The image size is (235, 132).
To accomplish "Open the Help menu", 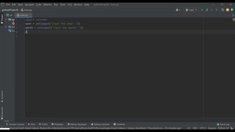I will pyautogui.click(x=87, y=5).
